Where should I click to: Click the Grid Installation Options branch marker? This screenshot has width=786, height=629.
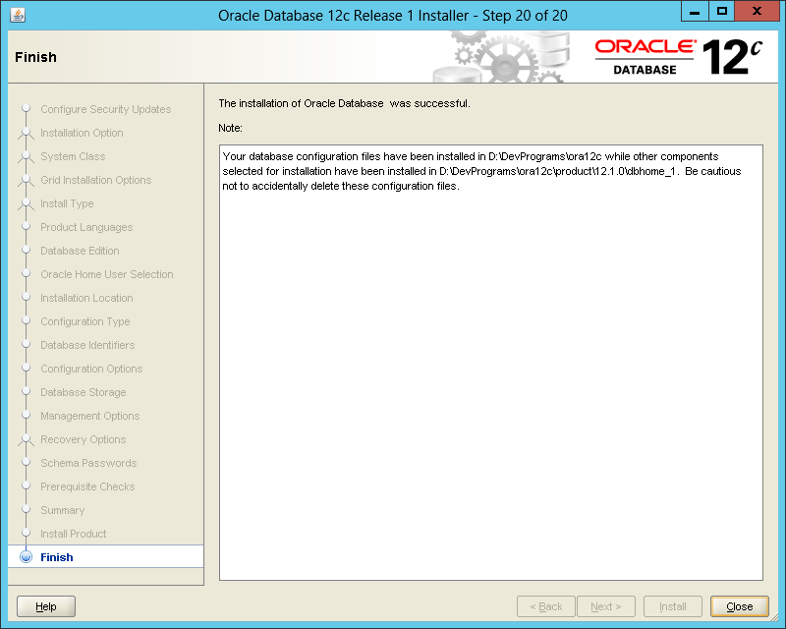coord(27,180)
